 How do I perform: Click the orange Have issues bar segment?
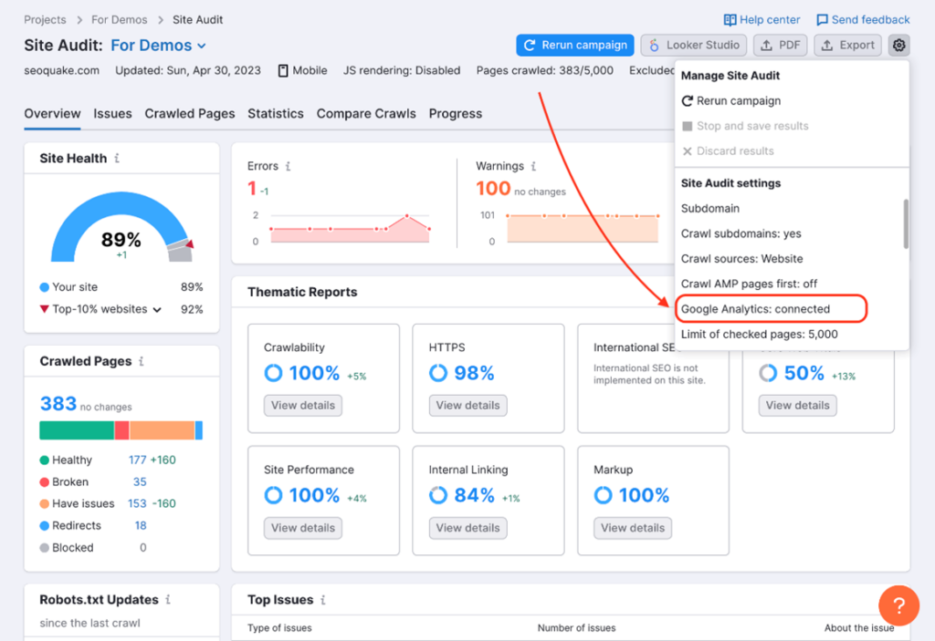pos(163,430)
